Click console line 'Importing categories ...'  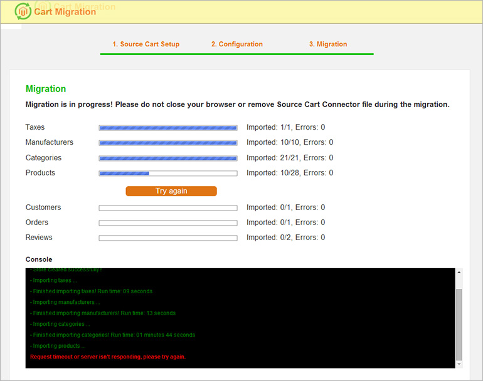pyautogui.click(x=60, y=324)
